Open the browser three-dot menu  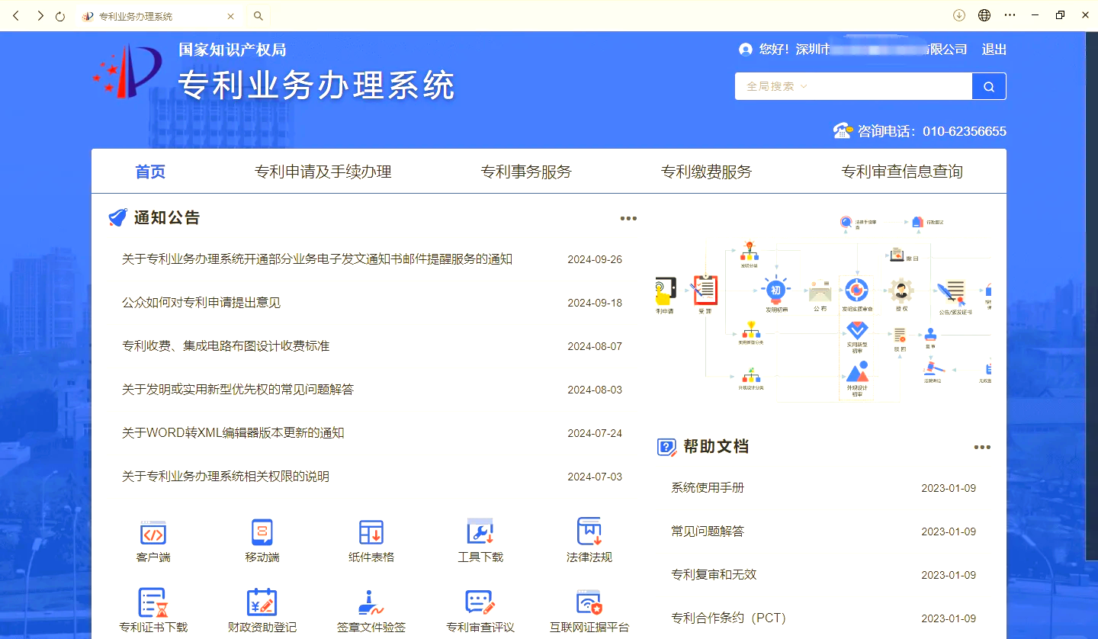tap(1010, 15)
